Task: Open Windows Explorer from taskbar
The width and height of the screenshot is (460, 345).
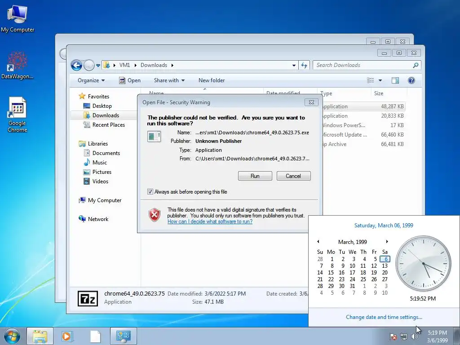Action: [40, 336]
